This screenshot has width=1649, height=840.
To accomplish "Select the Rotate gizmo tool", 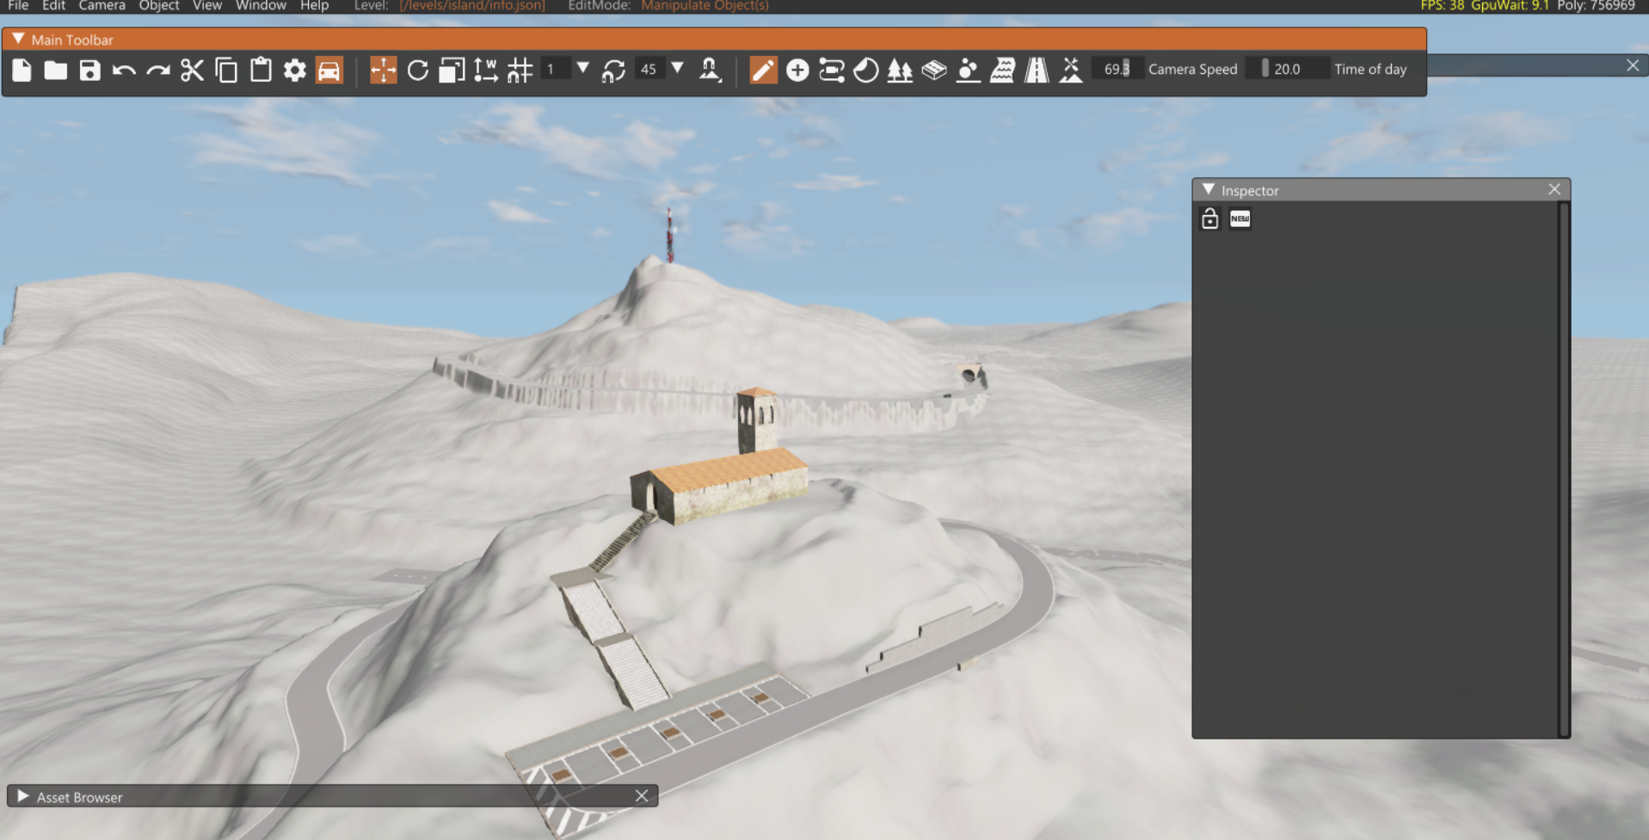I will (418, 70).
